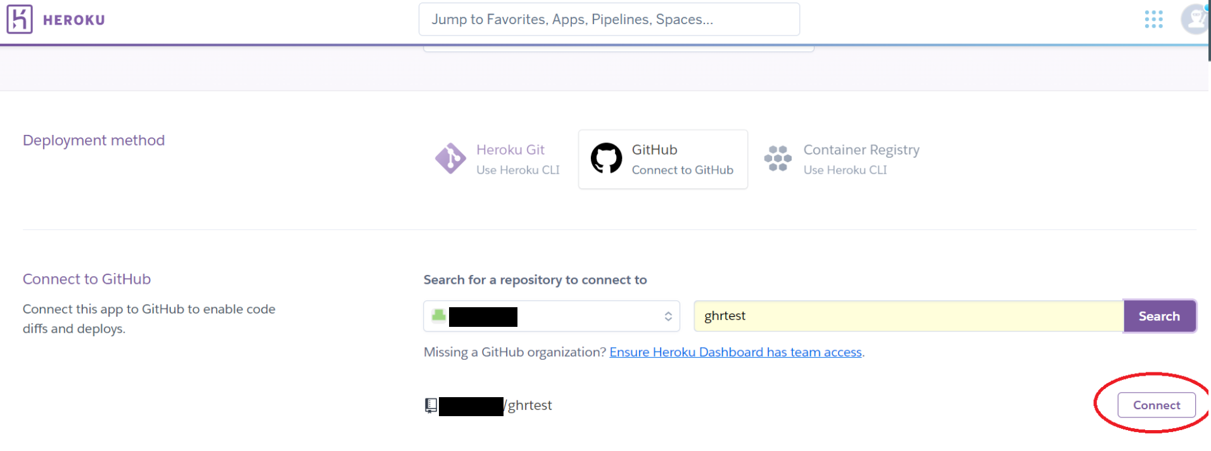Select the Heroku Git deployment method label
Image resolution: width=1211 pixels, height=451 pixels.
510,150
